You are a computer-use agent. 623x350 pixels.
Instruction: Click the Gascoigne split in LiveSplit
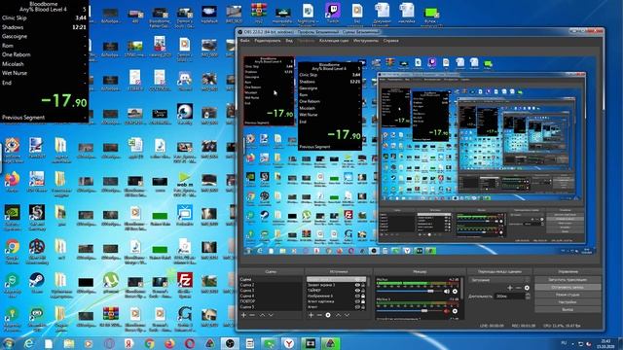pyautogui.click(x=44, y=36)
